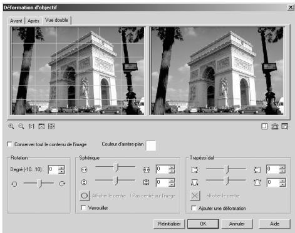The width and height of the screenshot is (295, 233).
Task: Increase first spherical value spinner
Action: [x=172, y=167]
